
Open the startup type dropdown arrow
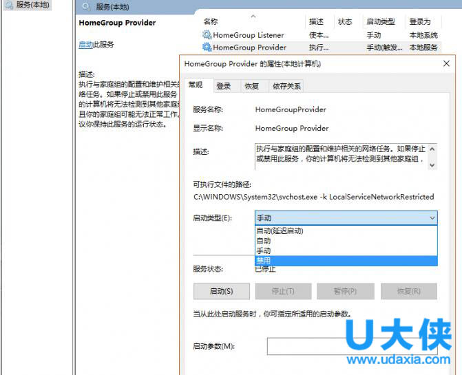[432, 218]
